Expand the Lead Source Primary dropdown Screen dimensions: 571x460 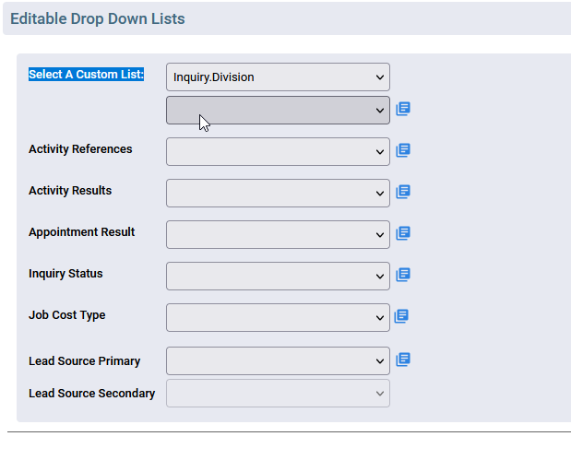point(278,361)
